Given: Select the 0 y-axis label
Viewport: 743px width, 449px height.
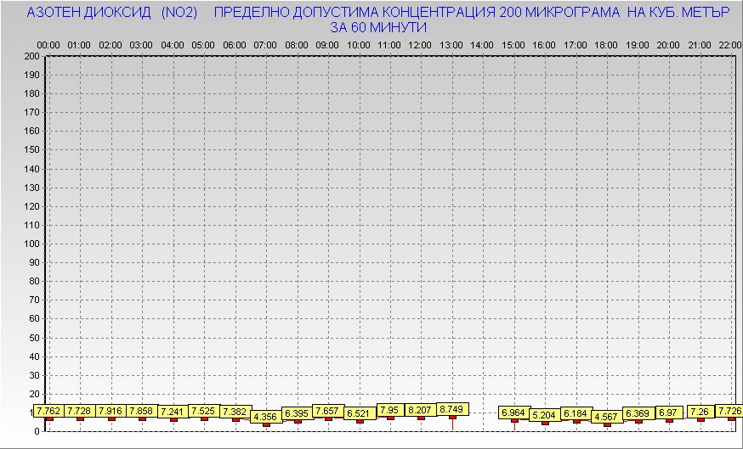Looking at the screenshot, I should pyautogui.click(x=37, y=431).
